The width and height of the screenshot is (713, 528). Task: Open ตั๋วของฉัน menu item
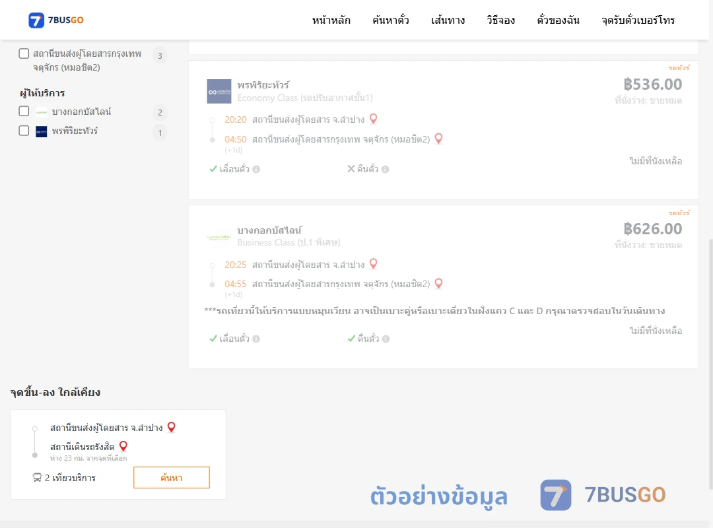pos(558,20)
